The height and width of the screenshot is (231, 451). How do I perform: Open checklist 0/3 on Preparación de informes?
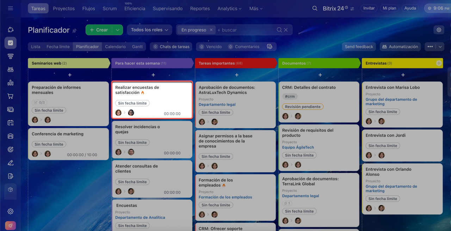(39, 102)
